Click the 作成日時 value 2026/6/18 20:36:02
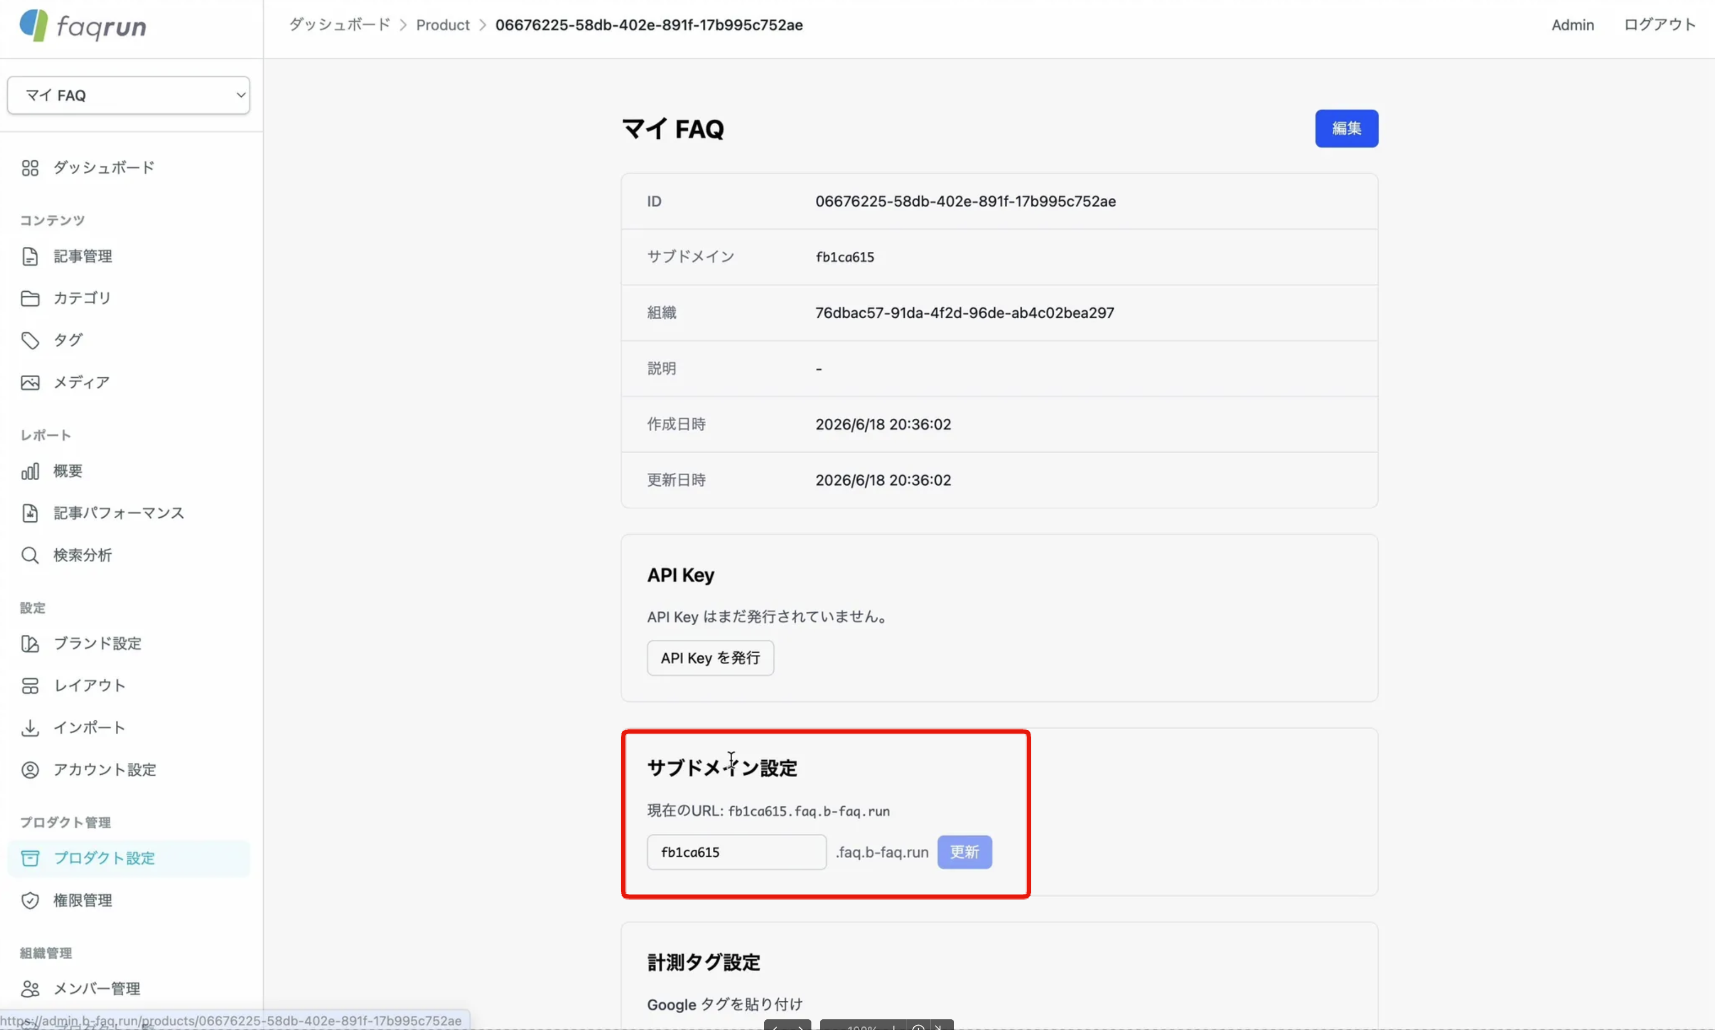This screenshot has height=1030, width=1715. pyautogui.click(x=883, y=425)
